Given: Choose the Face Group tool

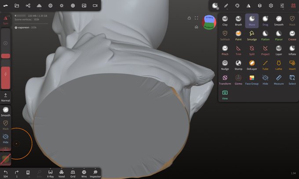Looking at the screenshot, I should 252,80.
